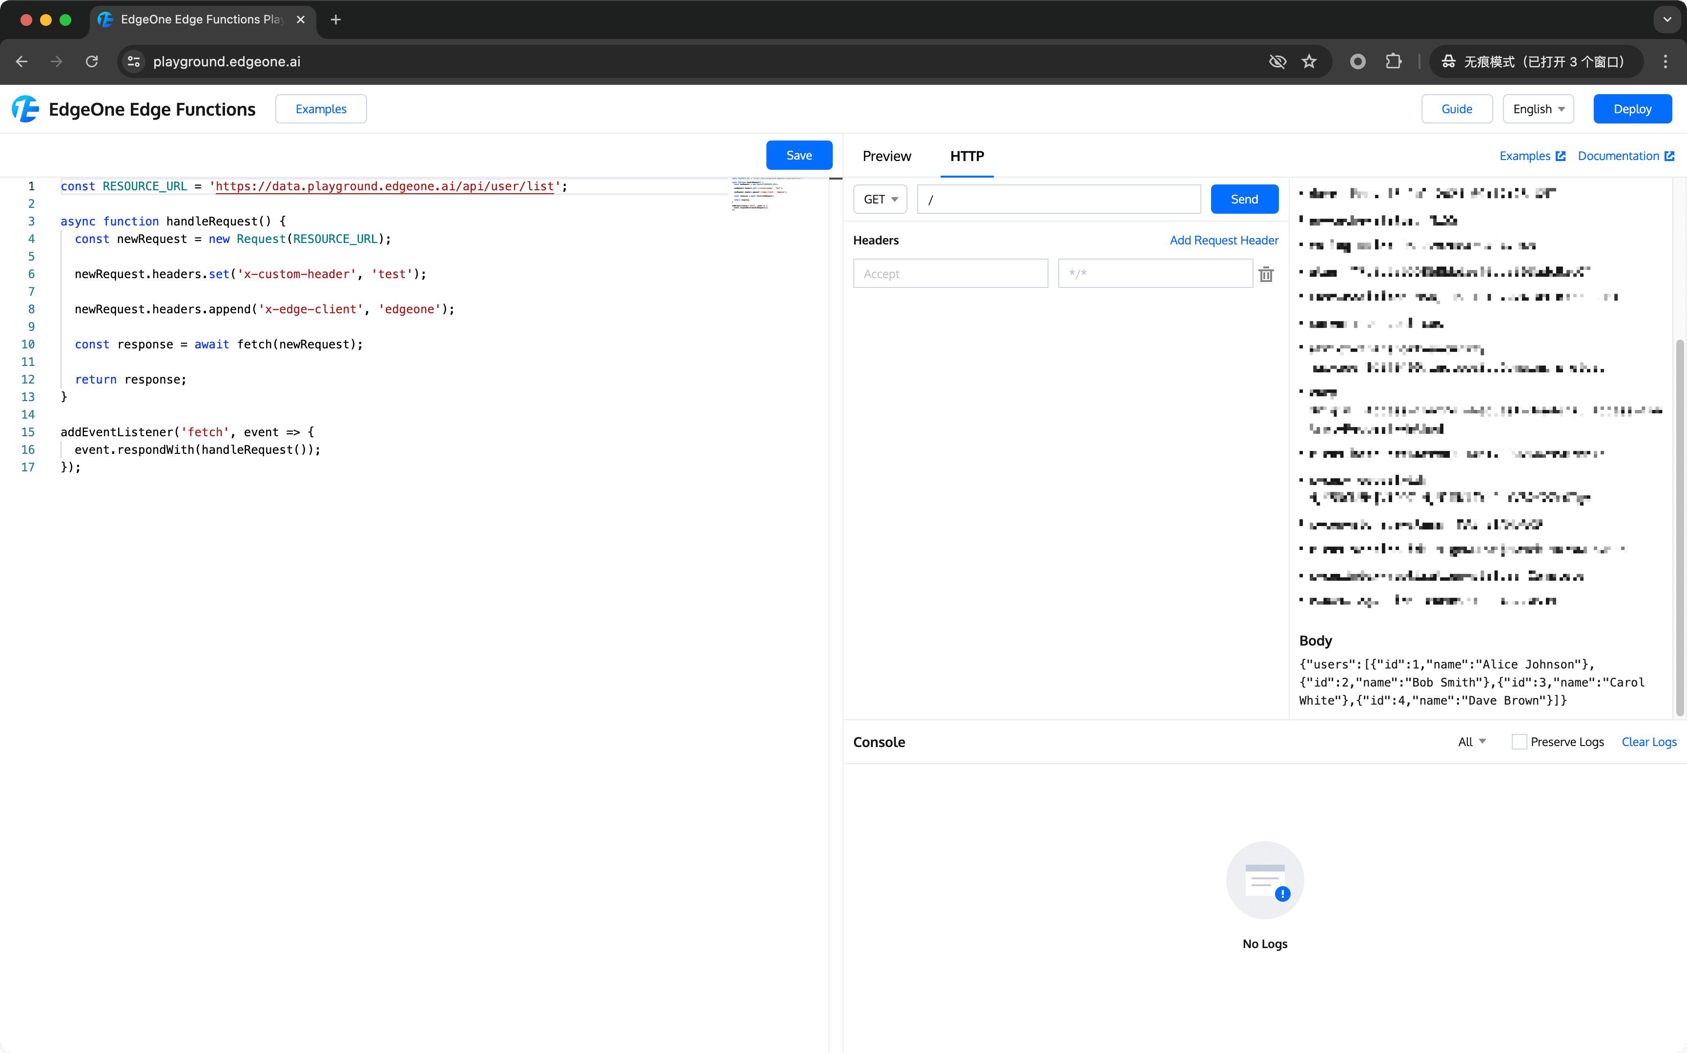Add a new request header
This screenshot has width=1687, height=1053.
(x=1224, y=240)
